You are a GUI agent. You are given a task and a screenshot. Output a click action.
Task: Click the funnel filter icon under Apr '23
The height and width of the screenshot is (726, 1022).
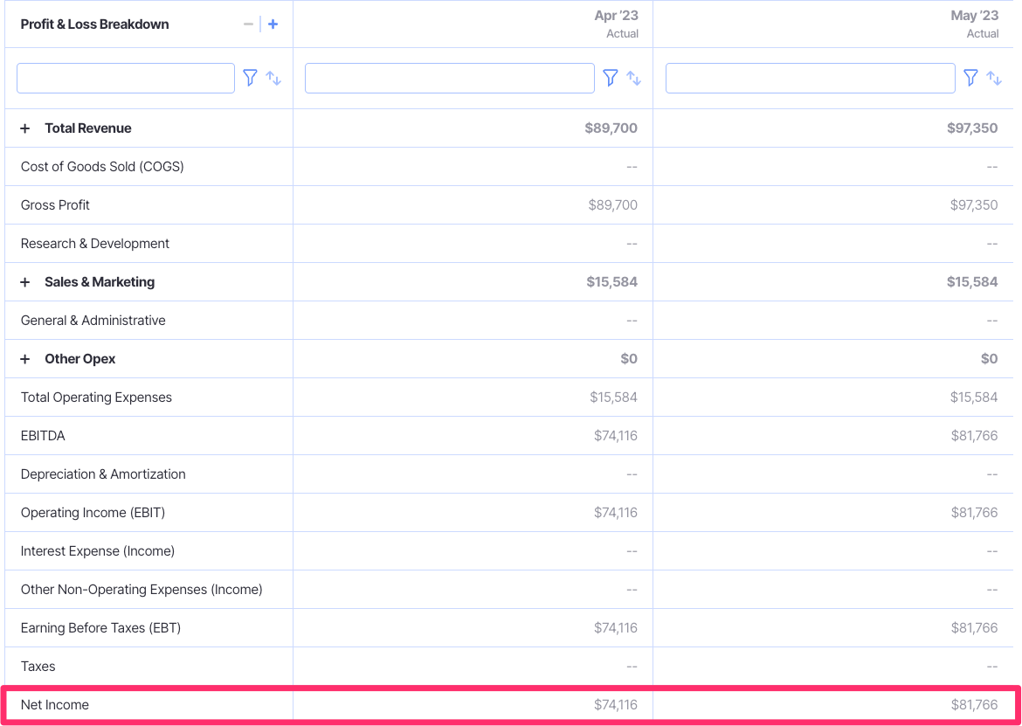pos(611,78)
